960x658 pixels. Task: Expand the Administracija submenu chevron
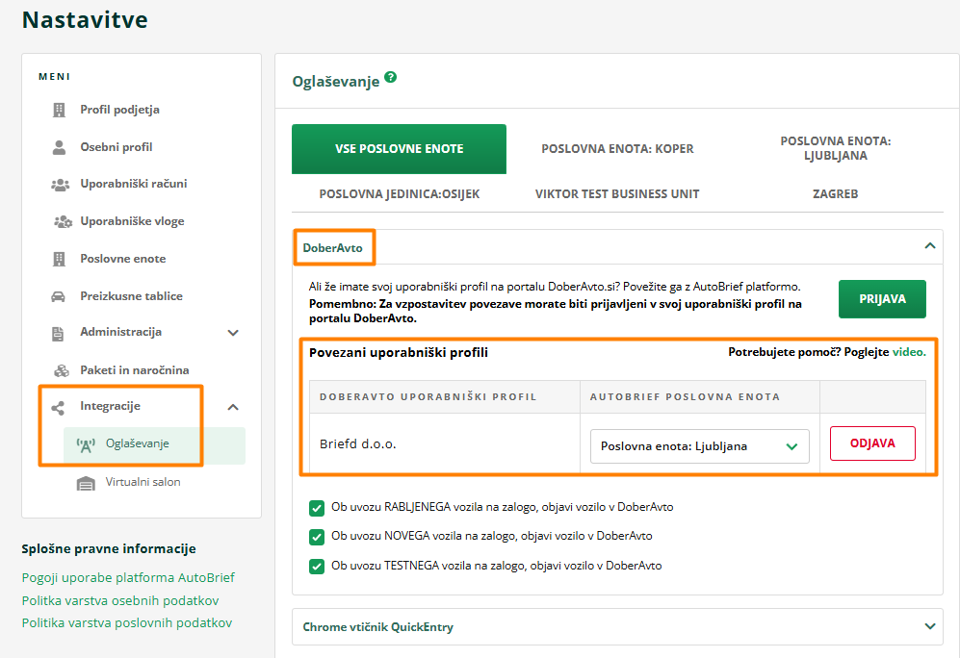point(233,333)
